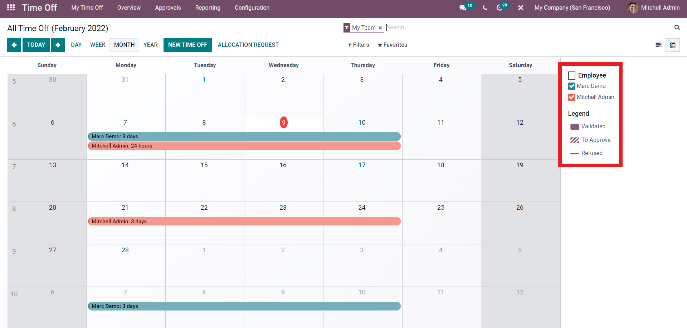Focus the search input field
The image size is (687, 328).
529,28
